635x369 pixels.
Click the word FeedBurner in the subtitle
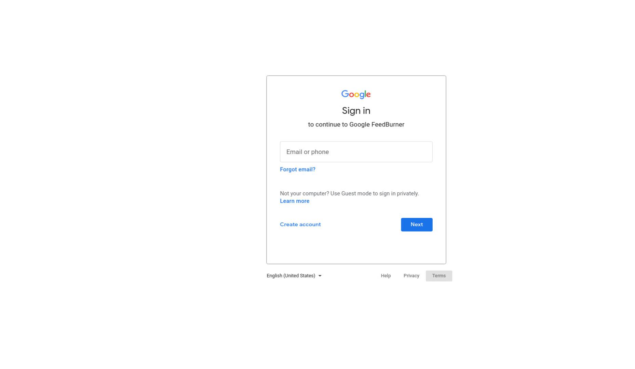388,124
